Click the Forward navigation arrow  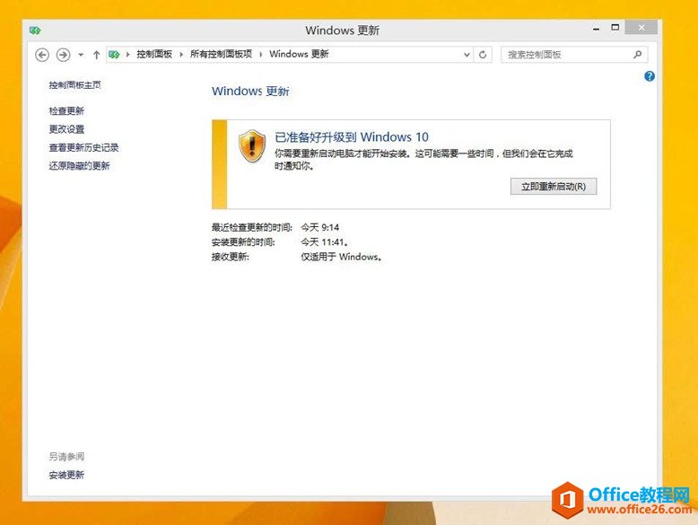pyautogui.click(x=63, y=55)
